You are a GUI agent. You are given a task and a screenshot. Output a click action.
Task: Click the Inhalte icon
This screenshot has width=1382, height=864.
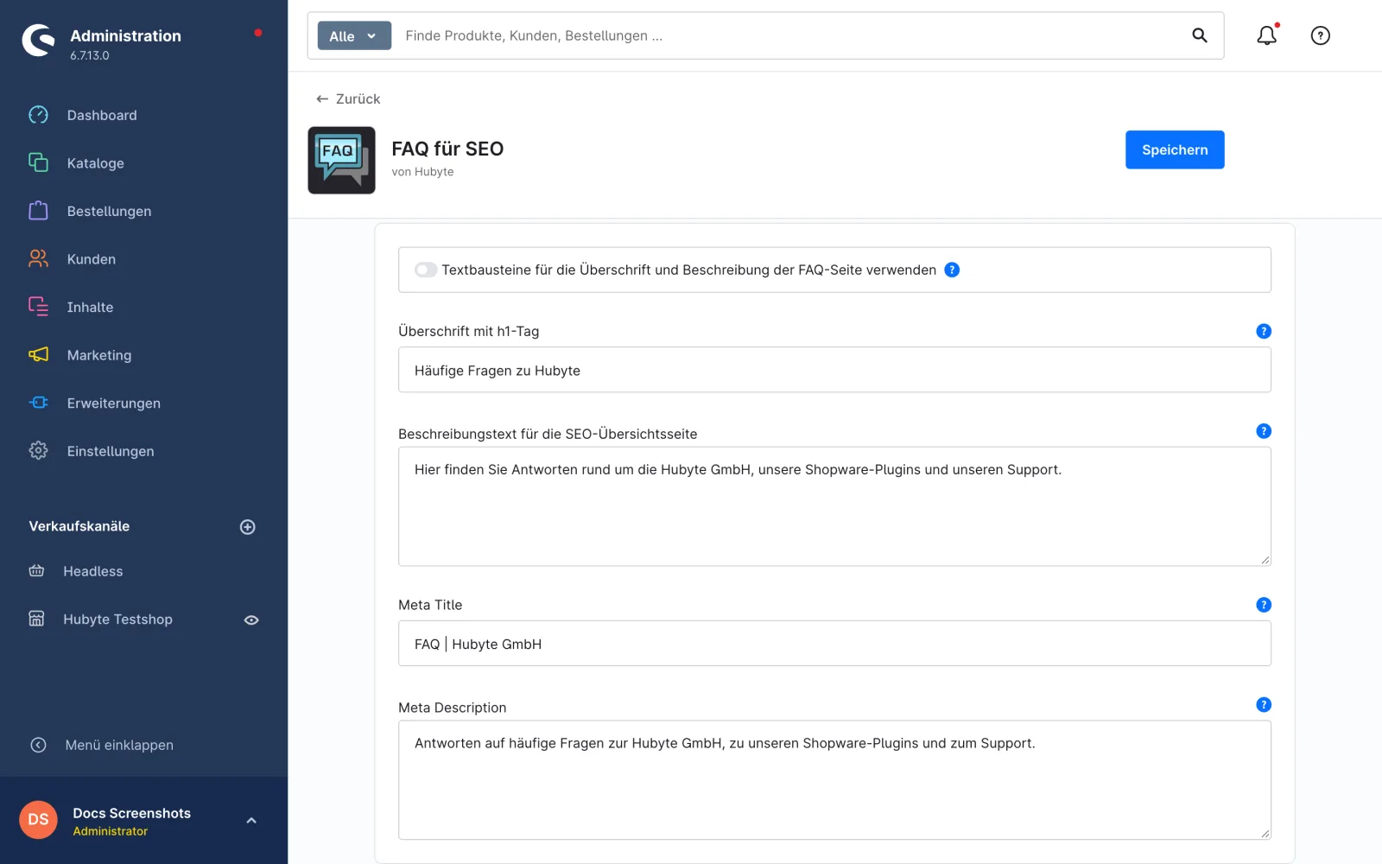[38, 307]
